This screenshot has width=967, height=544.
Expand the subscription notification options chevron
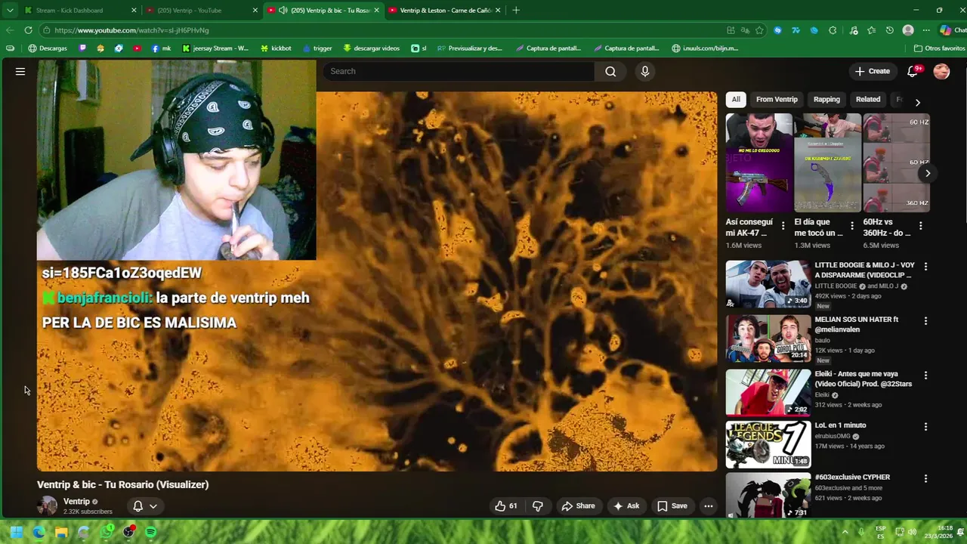pos(153,506)
